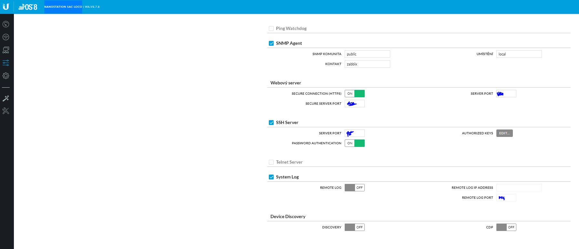
Task: Open the Tools wrench sidebar icon
Action: pos(6,111)
